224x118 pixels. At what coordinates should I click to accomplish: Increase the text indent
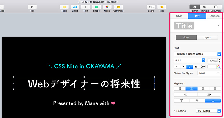209,94
